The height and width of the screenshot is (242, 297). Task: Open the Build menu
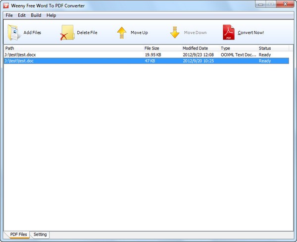[x=36, y=15]
